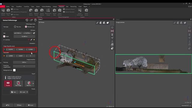Expand the Load preset dropdown arrow
The height and width of the screenshot is (108, 192).
(x=27, y=92)
